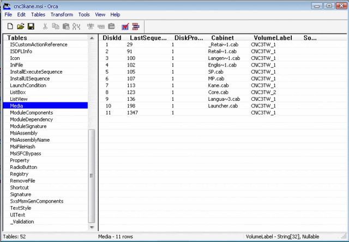Click the Langen~1.cab cabinet cell
This screenshot has height=242, width=349.
224,58
